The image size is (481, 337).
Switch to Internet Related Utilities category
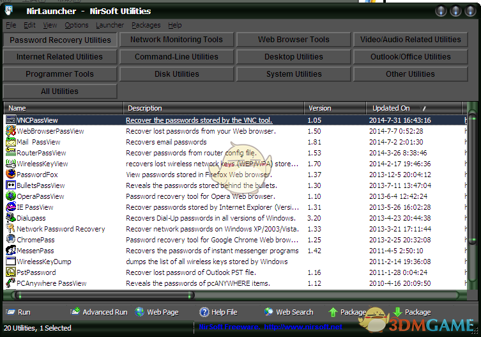point(60,57)
